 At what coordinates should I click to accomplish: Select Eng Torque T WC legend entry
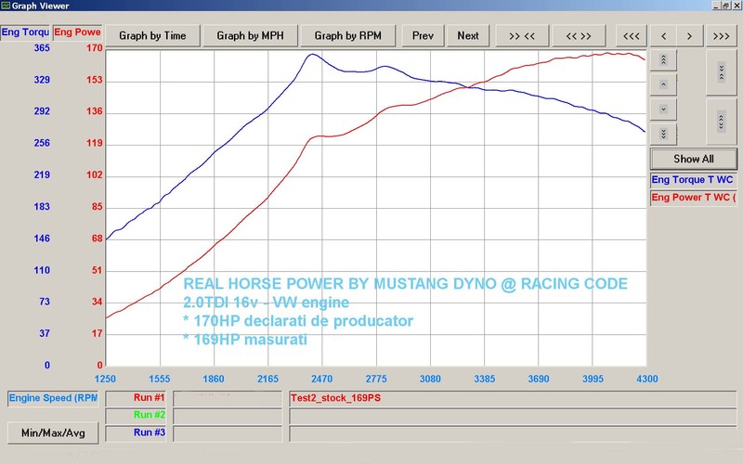(x=694, y=180)
